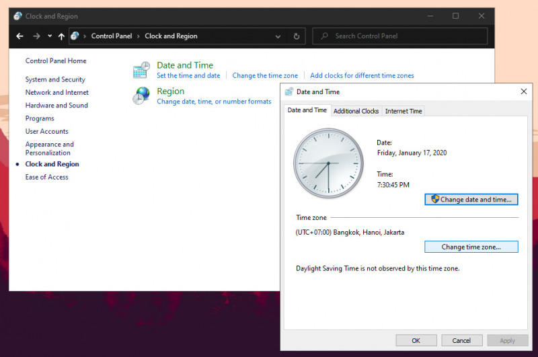Click OK in Date and Time dialog
This screenshot has height=357, width=538.
(x=416, y=341)
